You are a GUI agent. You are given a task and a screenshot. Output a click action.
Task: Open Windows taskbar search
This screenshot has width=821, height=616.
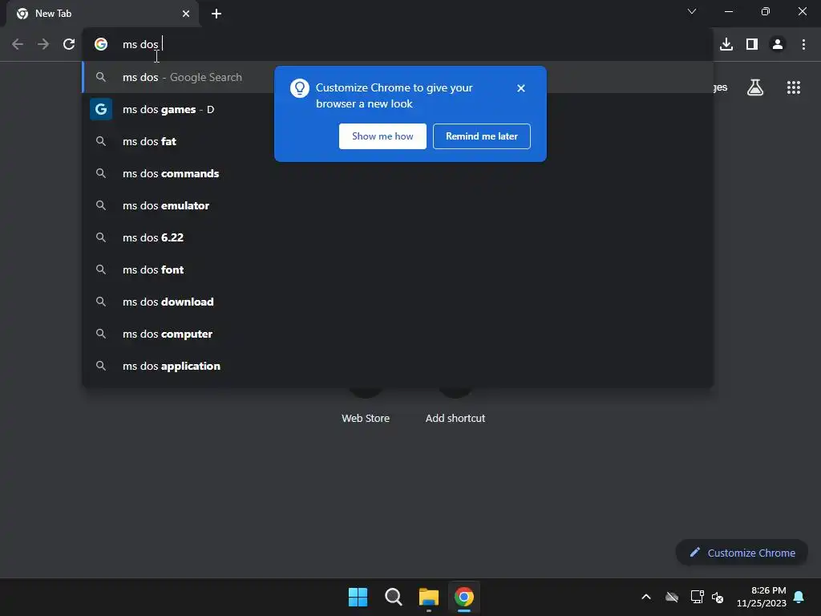(x=393, y=597)
